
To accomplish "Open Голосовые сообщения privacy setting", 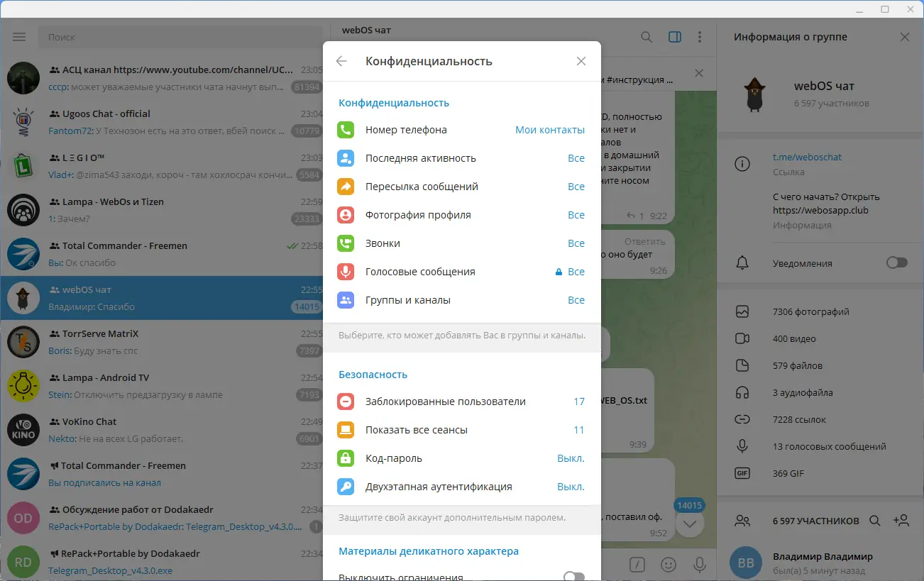I will coord(461,272).
